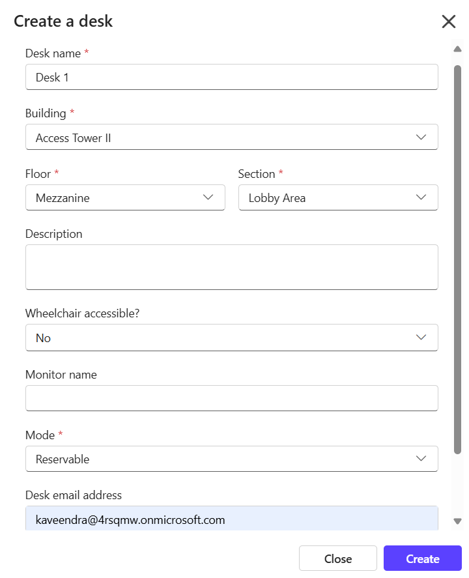Click the Monitor name input field
The image size is (469, 578).
coord(231,398)
